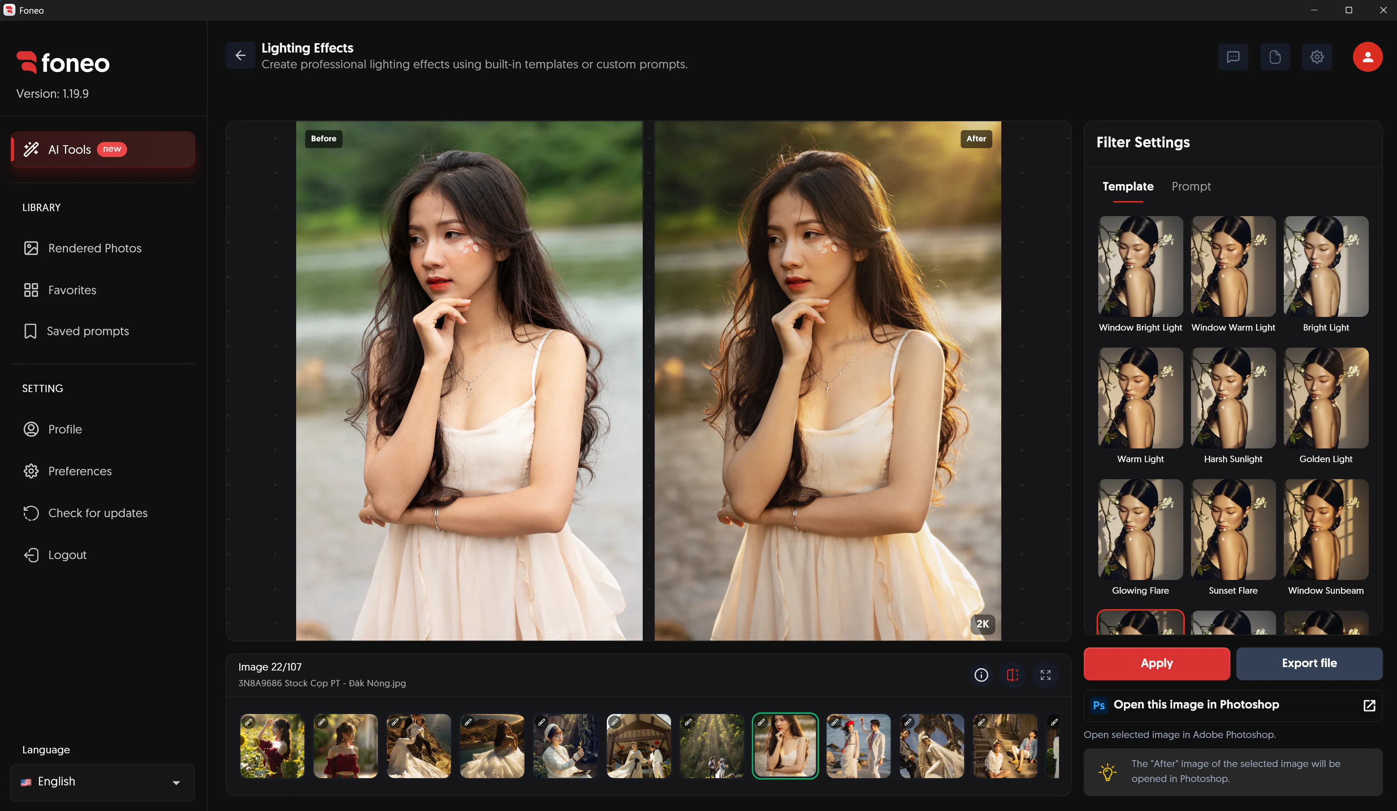Select Sunset Flare template
The image size is (1397, 811).
click(x=1233, y=530)
